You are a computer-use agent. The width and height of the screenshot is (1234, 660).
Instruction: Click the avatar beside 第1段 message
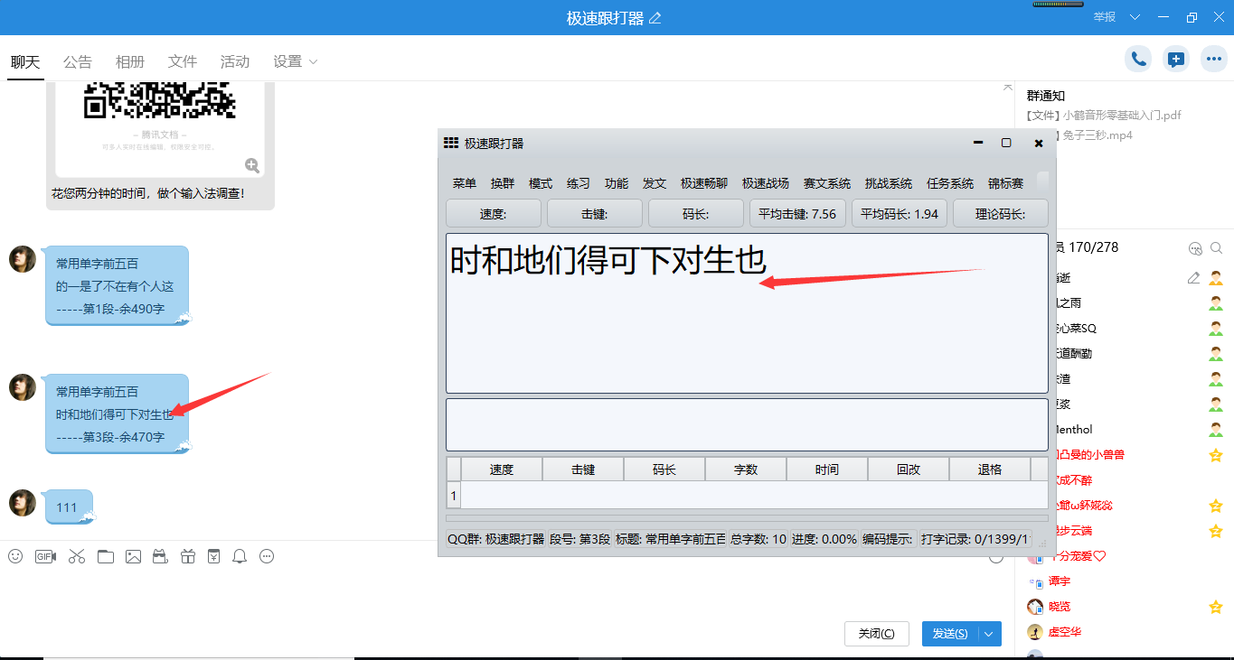[x=23, y=259]
